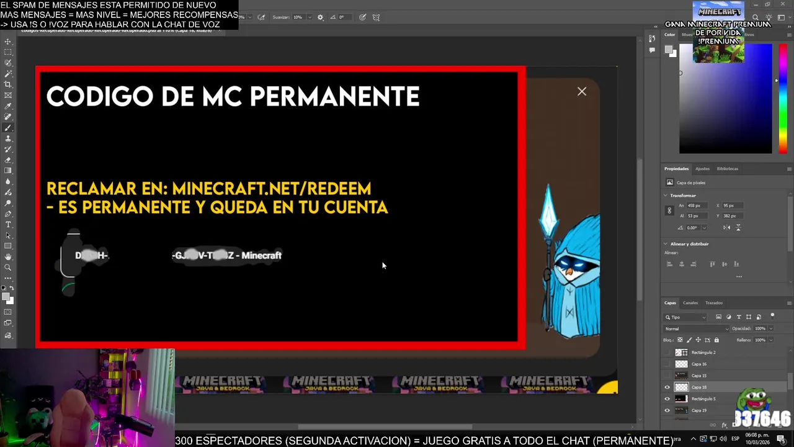Click the hue slider strip
Image resolution: width=794 pixels, height=447 pixels.
pyautogui.click(x=783, y=99)
